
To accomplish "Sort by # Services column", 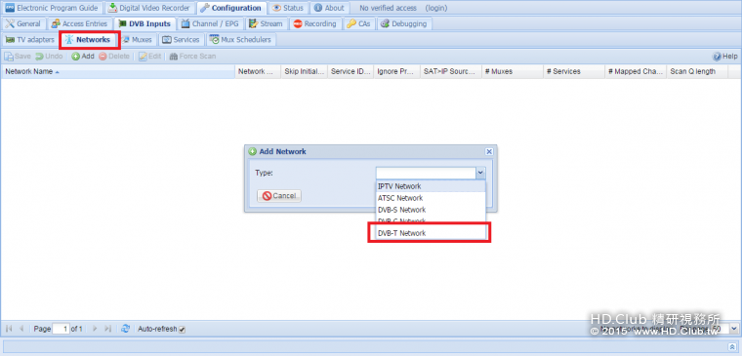I will click(x=573, y=72).
